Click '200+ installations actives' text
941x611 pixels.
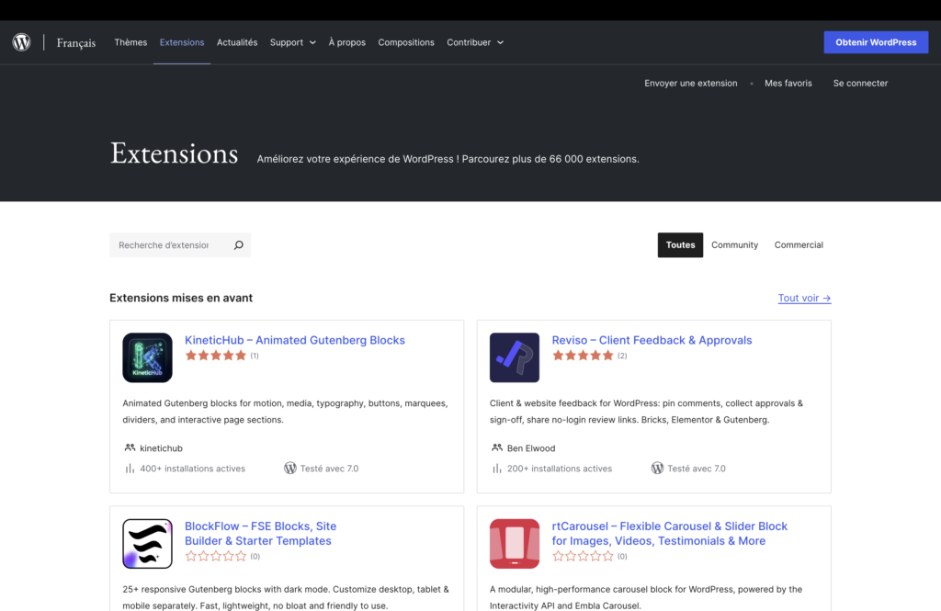tap(560, 469)
